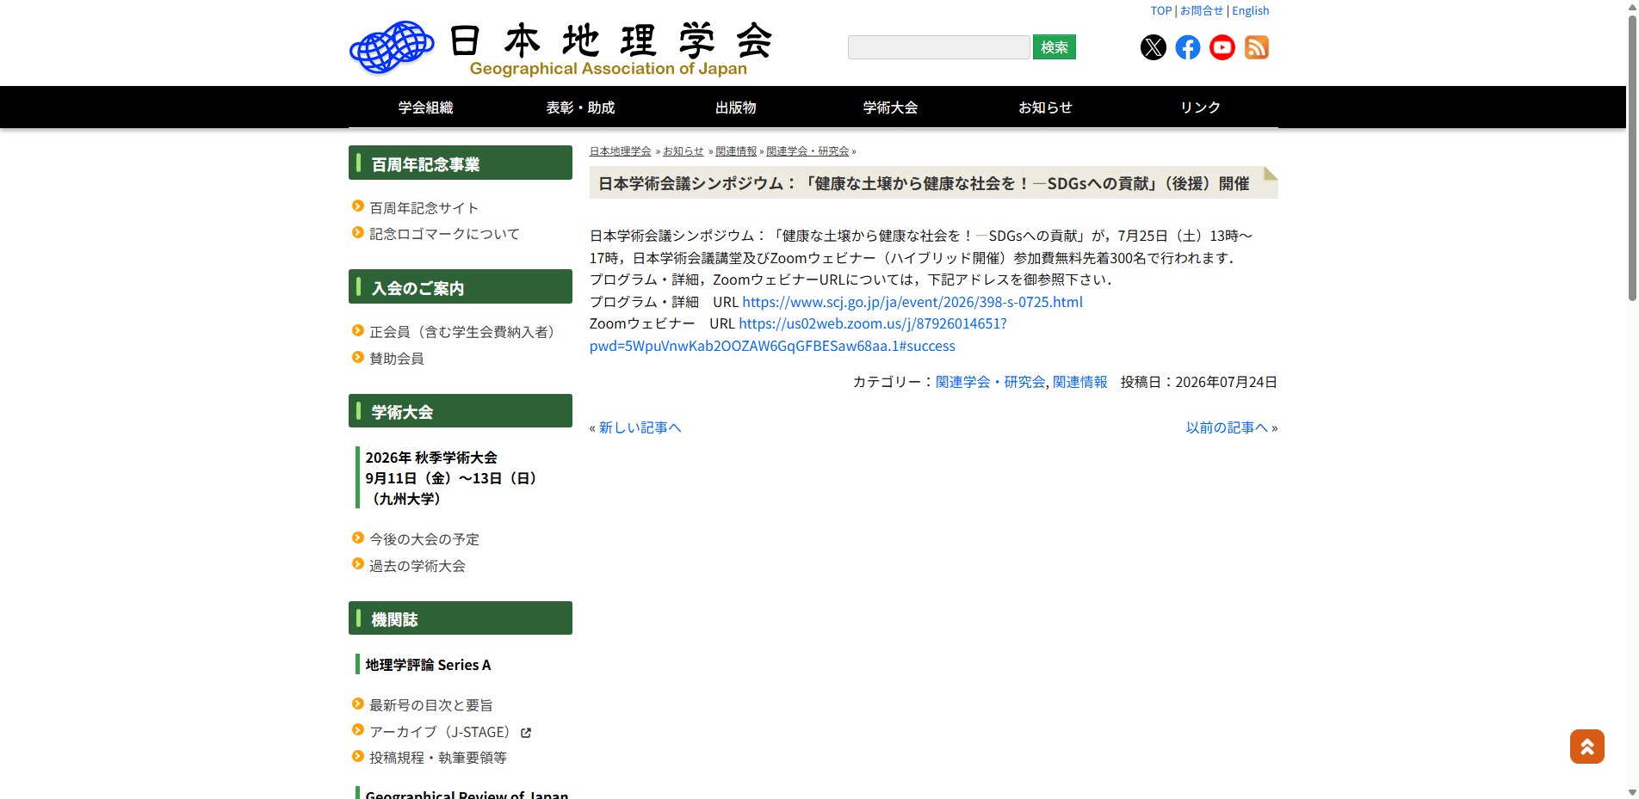Viewport: 1639px width, 799px height.
Task: Open the 表彰・助成 menu
Action: pyautogui.click(x=580, y=108)
